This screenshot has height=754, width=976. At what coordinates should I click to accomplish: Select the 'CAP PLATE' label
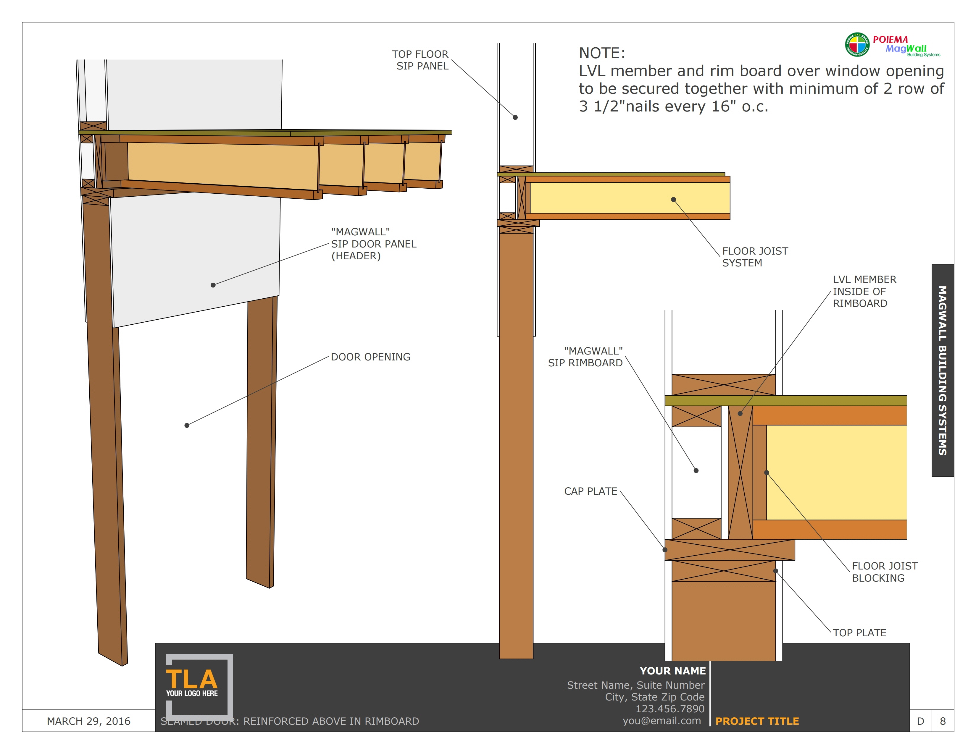pyautogui.click(x=590, y=491)
